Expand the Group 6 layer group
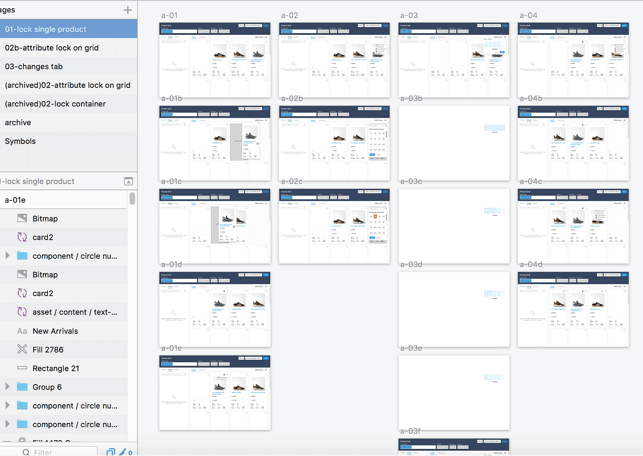This screenshot has width=643, height=456. click(7, 387)
